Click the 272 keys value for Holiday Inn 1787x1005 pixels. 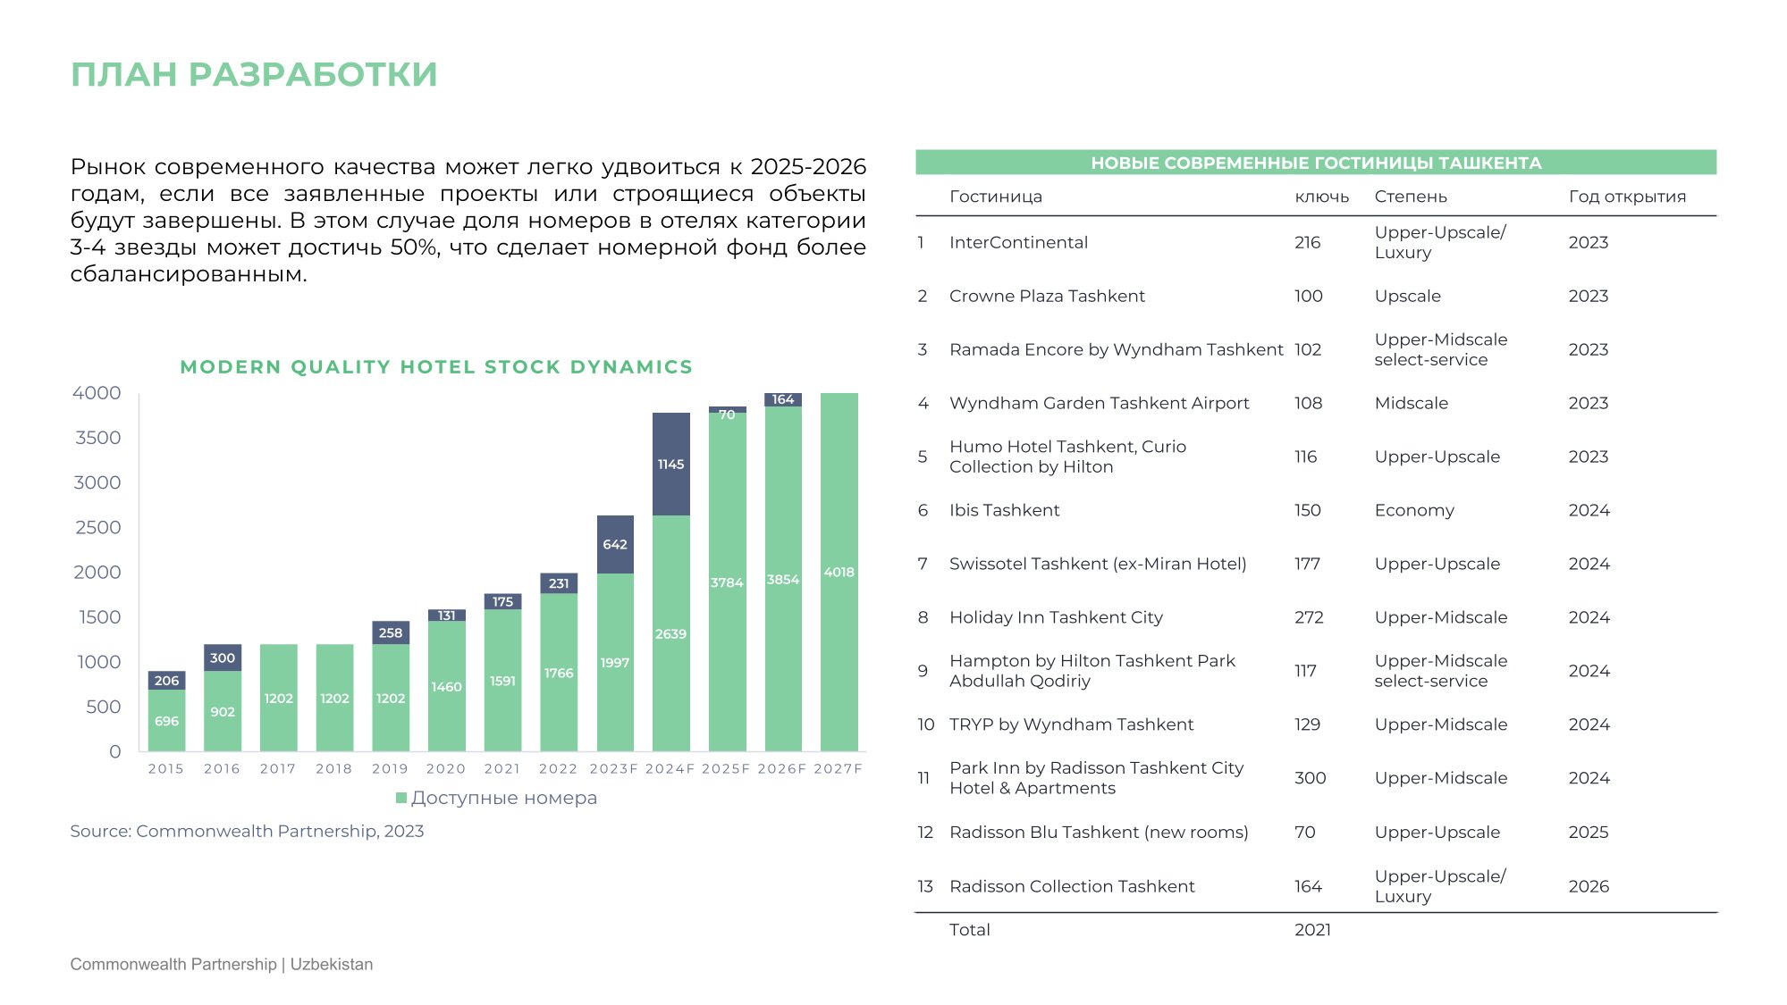pyautogui.click(x=1309, y=617)
